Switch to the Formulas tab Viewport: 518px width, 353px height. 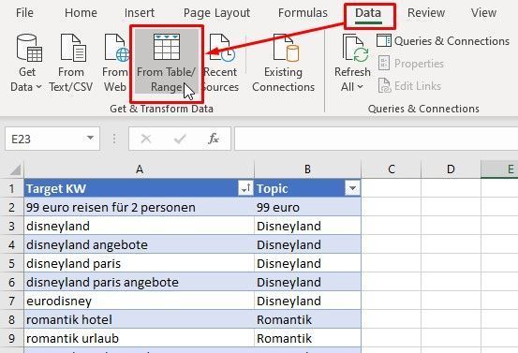pyautogui.click(x=303, y=13)
